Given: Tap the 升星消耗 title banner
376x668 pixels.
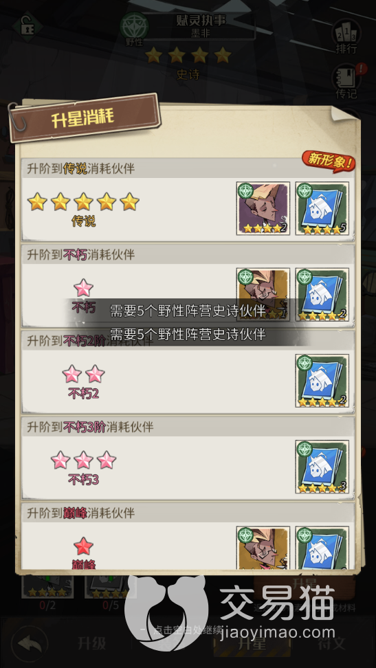Looking at the screenshot, I should 85,118.
